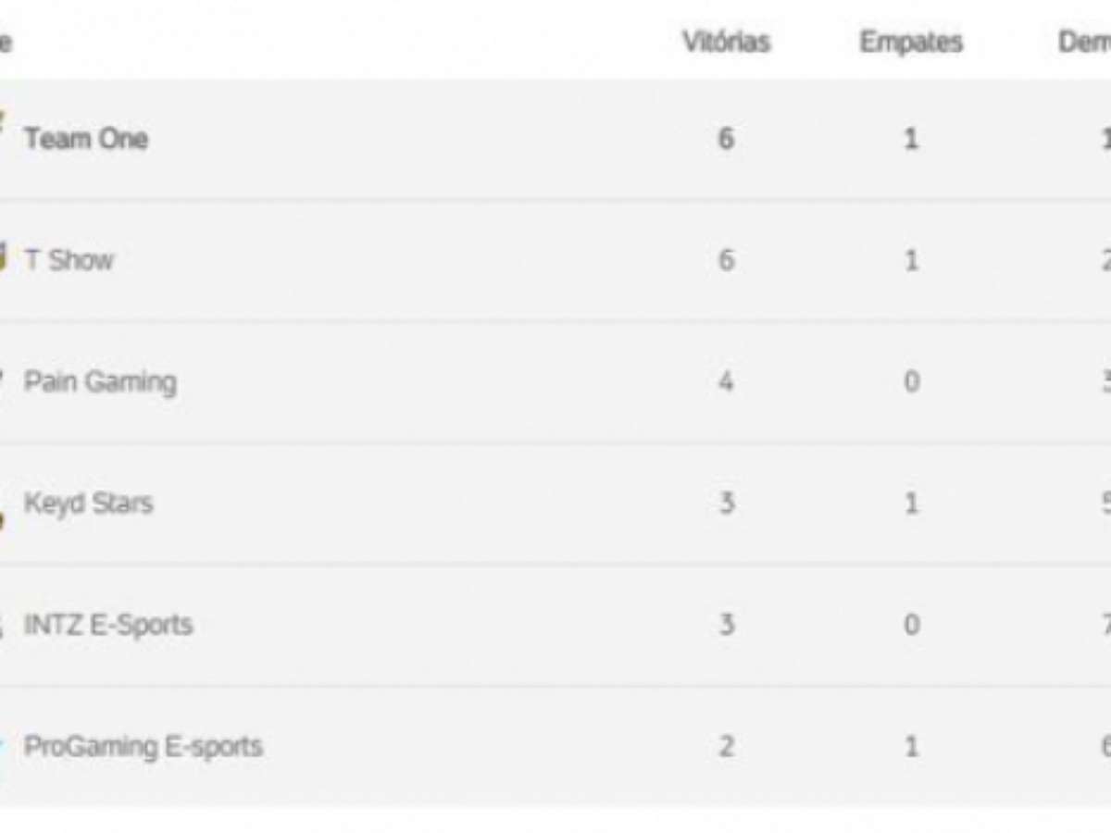
Task: Click INTZ E-Sports' draws value 0
Action: (911, 625)
